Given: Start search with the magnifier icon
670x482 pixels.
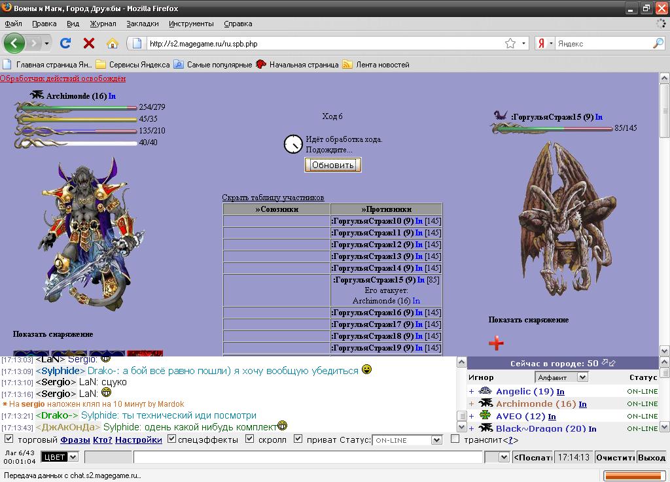Looking at the screenshot, I should (x=658, y=43).
